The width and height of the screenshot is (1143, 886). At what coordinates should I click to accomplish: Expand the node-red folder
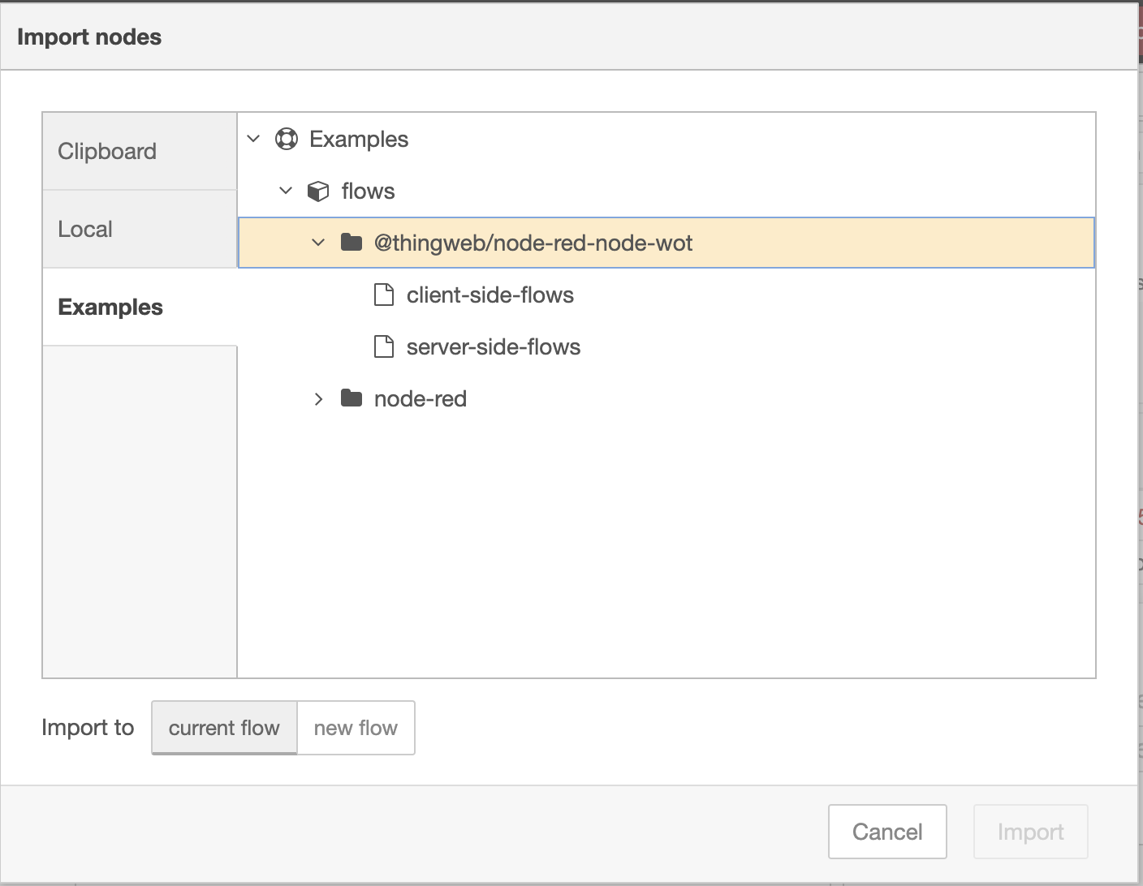(318, 398)
